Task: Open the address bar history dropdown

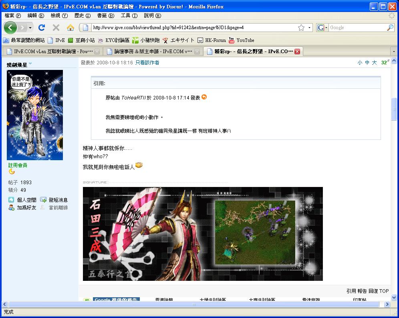Action: click(309, 28)
